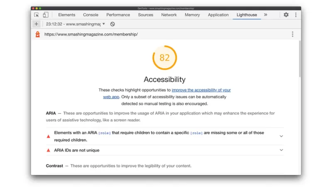332x187 pixels.
Task: Open the Application tab
Action: click(x=218, y=15)
